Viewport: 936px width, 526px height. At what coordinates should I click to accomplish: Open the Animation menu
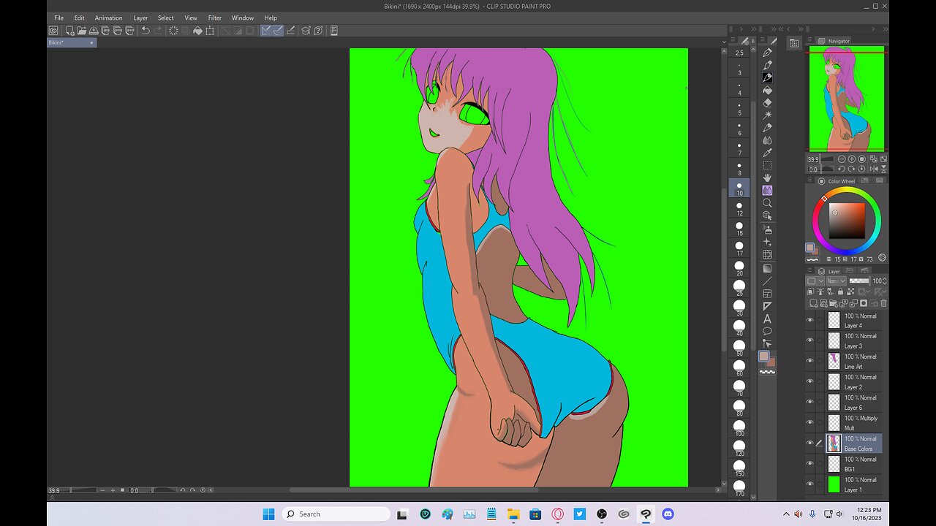[108, 18]
